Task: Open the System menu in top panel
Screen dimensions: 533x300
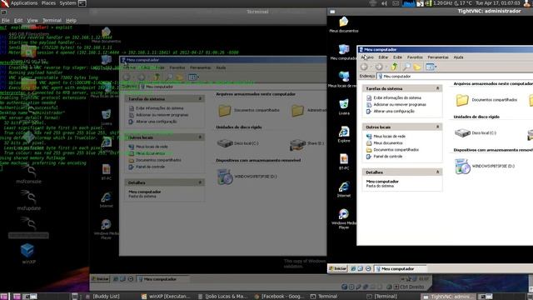Action: 67,3
